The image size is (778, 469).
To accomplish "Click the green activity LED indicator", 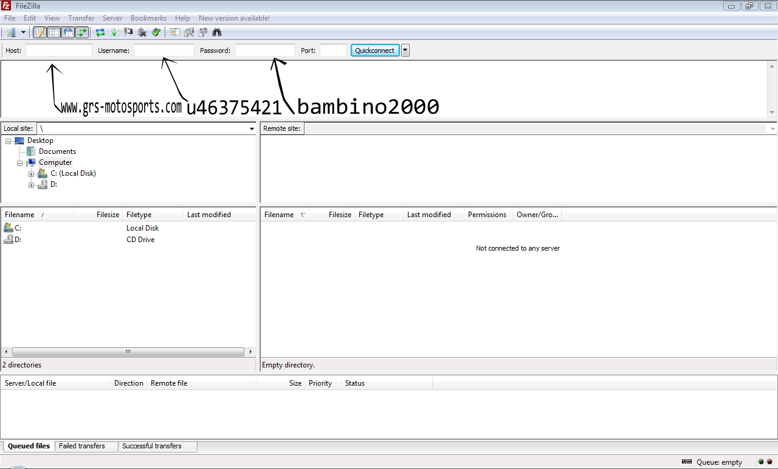I will point(761,462).
